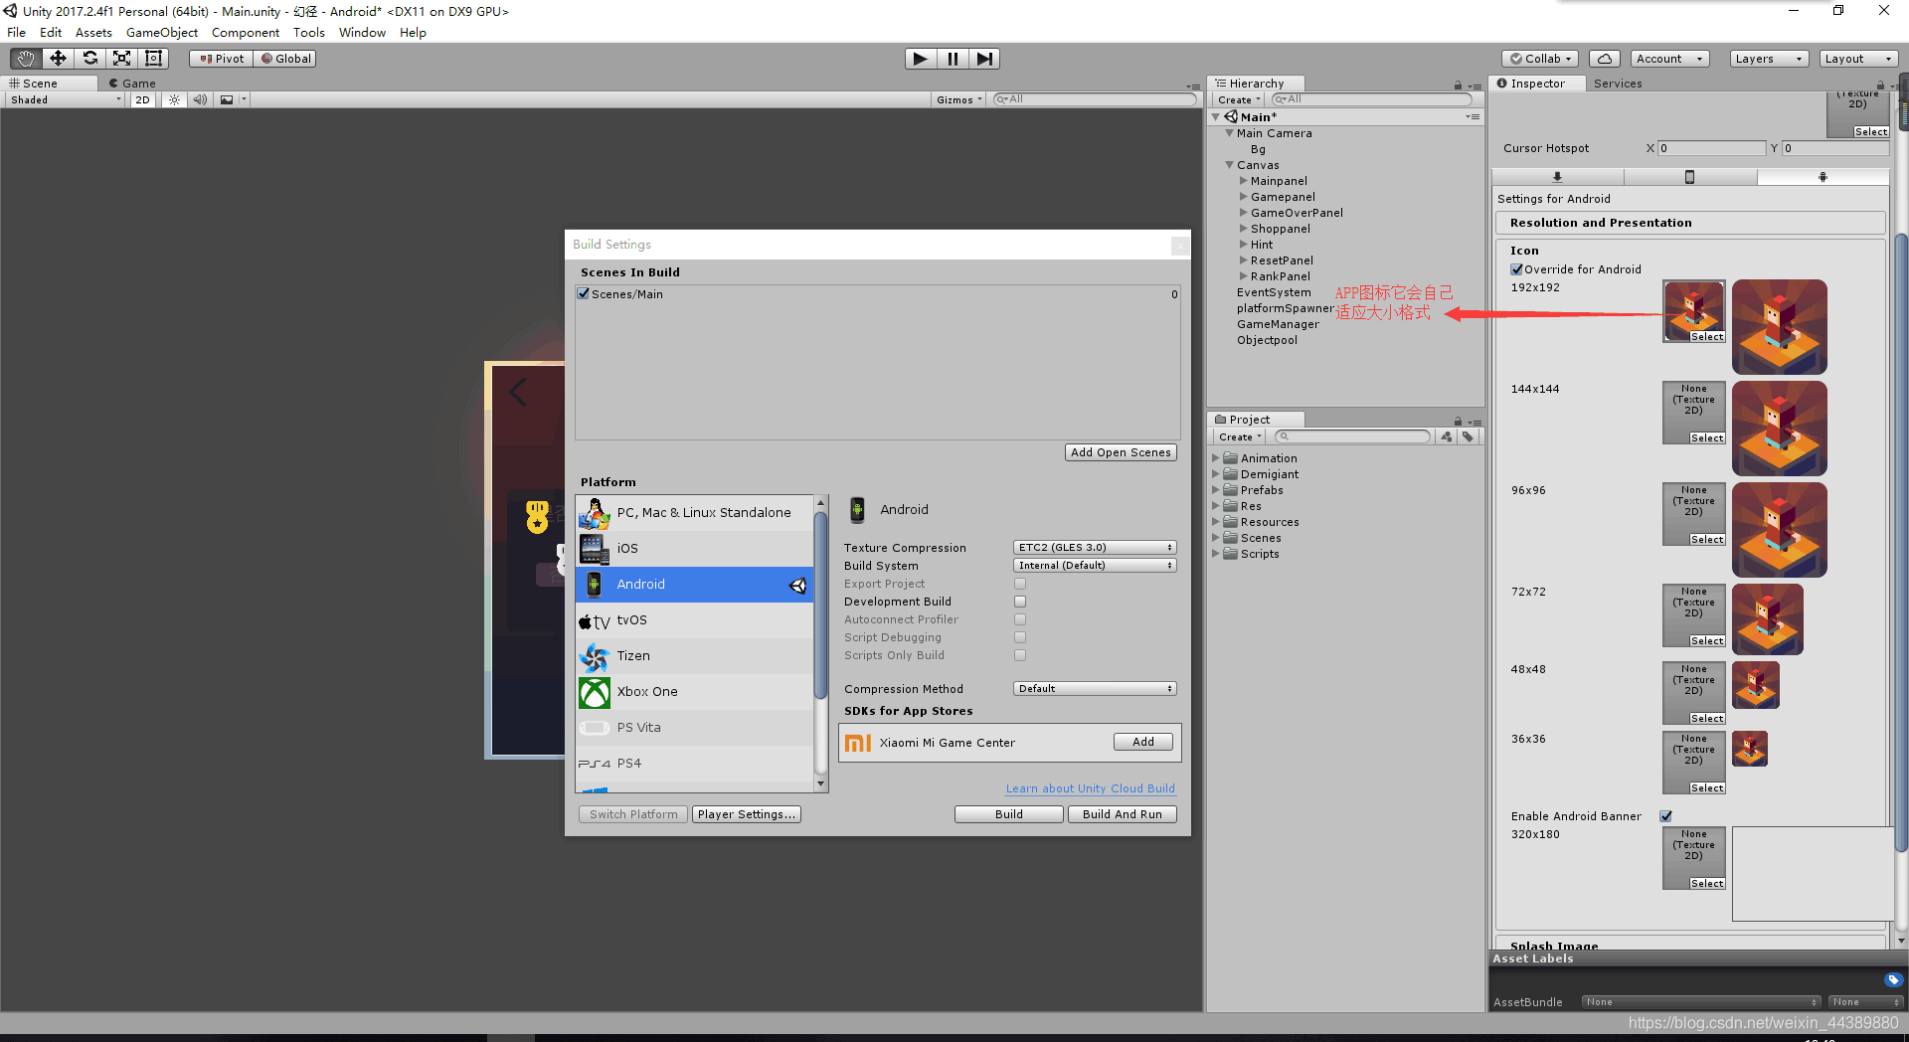Viewport: 1909px width, 1042px height.
Task: Select Tizen platform entry
Action: coord(694,656)
